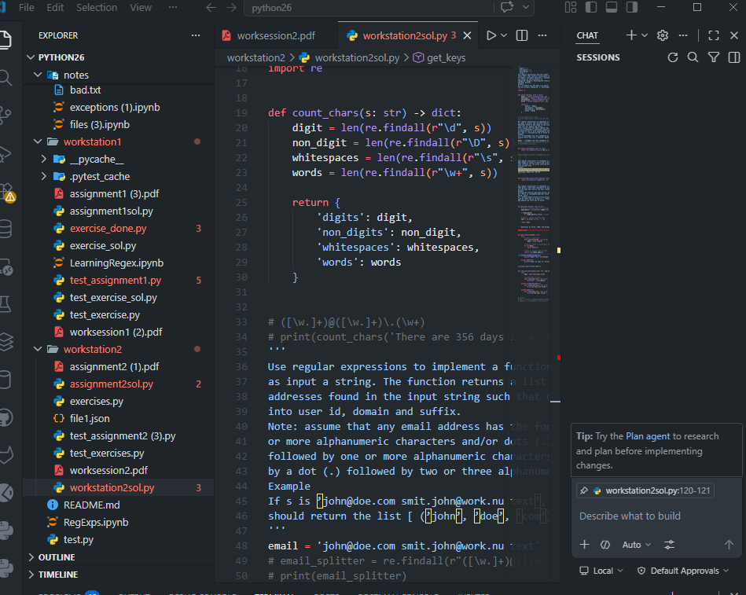The width and height of the screenshot is (746, 595).
Task: Customize layout icon in title bar
Action: (571, 7)
